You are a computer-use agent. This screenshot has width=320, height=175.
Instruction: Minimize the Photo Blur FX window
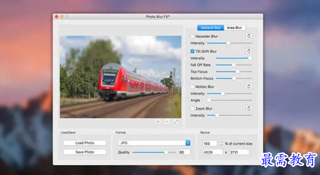[x=62, y=16]
